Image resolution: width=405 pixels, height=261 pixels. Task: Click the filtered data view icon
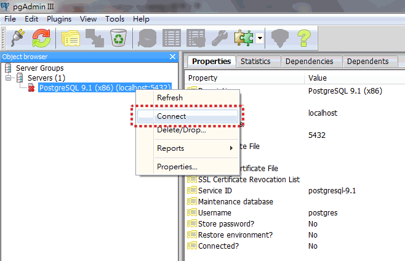click(196, 38)
